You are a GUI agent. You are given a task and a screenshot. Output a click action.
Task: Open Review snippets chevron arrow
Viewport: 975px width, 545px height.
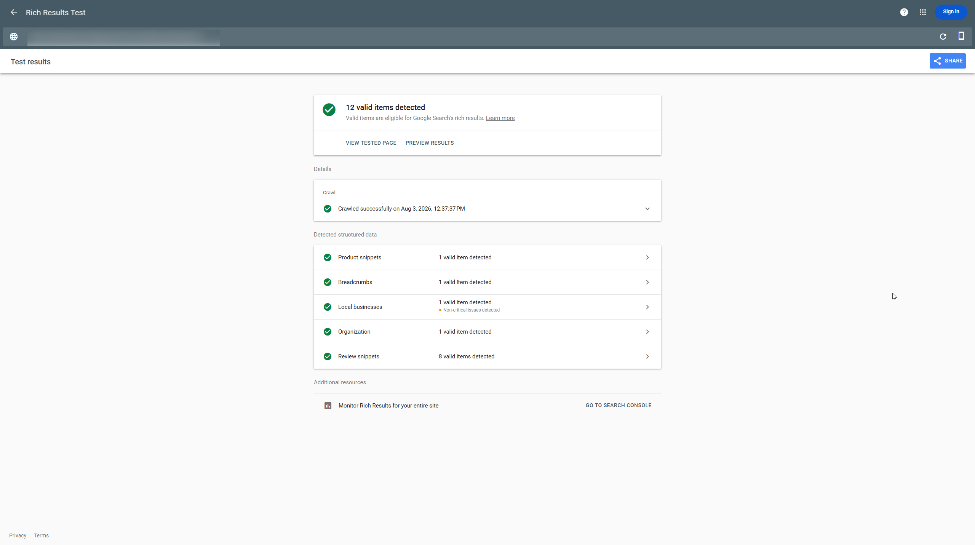647,356
